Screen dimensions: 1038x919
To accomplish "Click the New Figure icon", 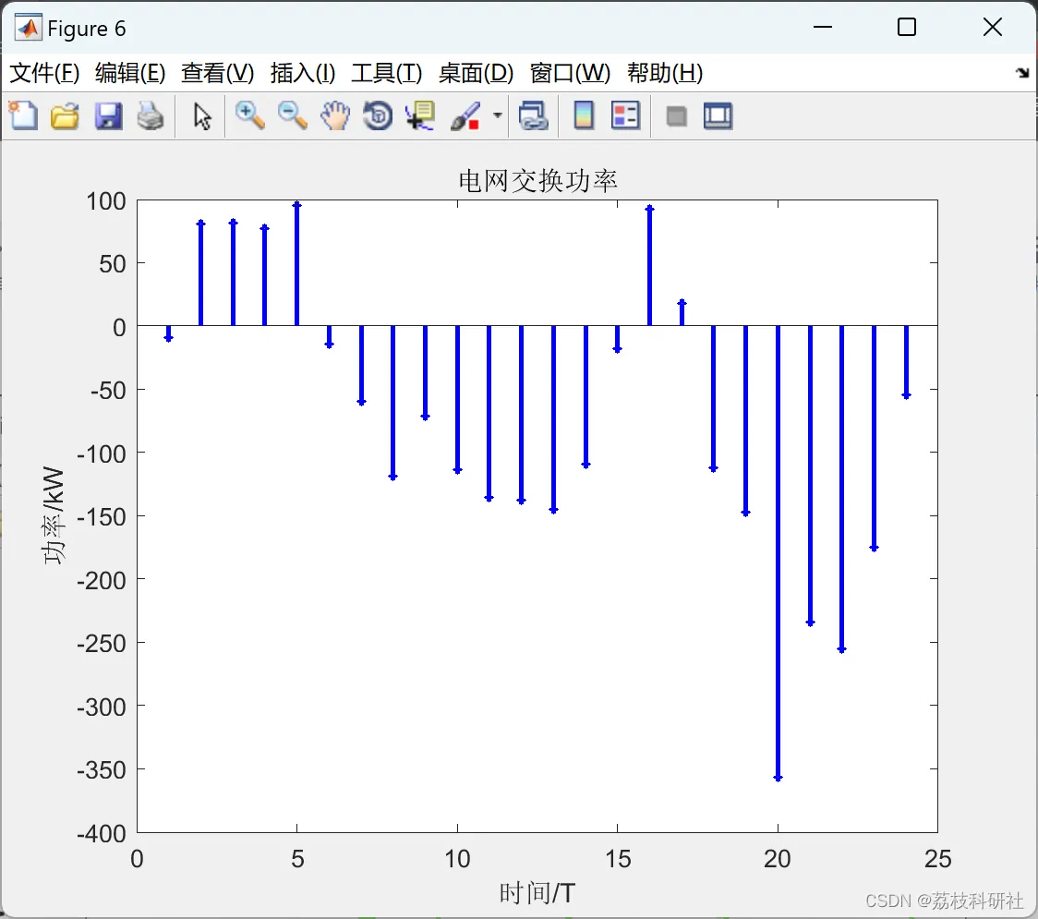I will pyautogui.click(x=23, y=115).
